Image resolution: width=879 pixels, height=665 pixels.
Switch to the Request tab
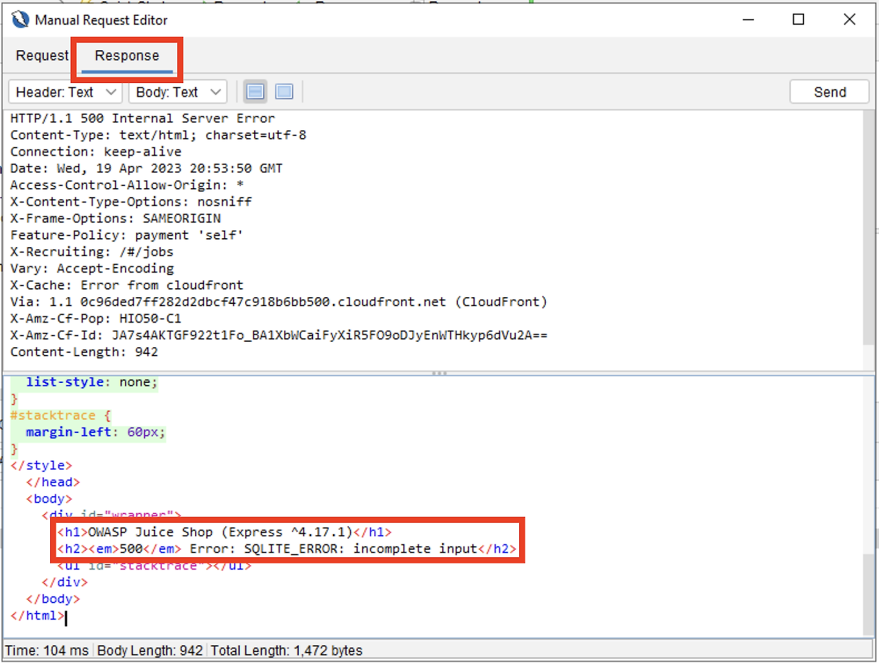click(x=42, y=56)
